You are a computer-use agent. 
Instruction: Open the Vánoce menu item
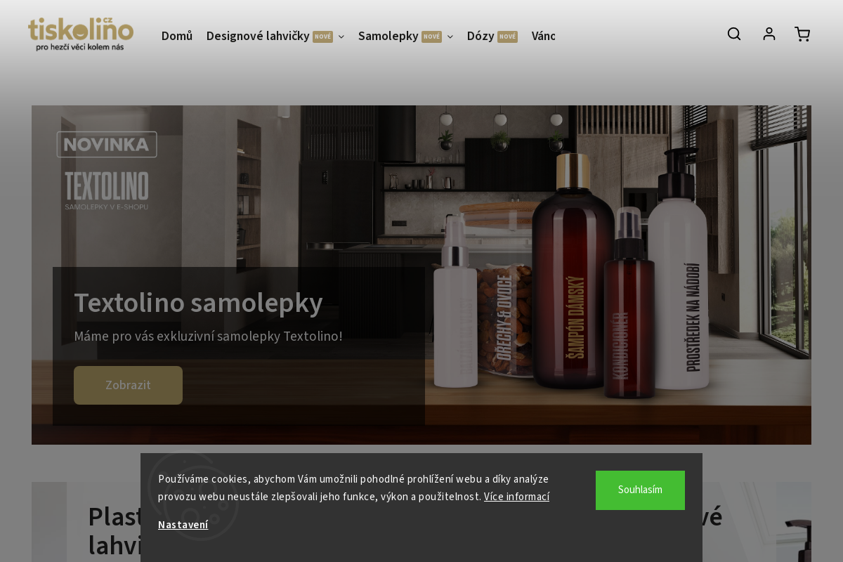tap(543, 36)
